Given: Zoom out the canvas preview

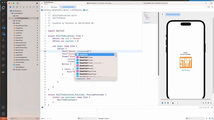Looking at the screenshot, I should tap(203, 103).
